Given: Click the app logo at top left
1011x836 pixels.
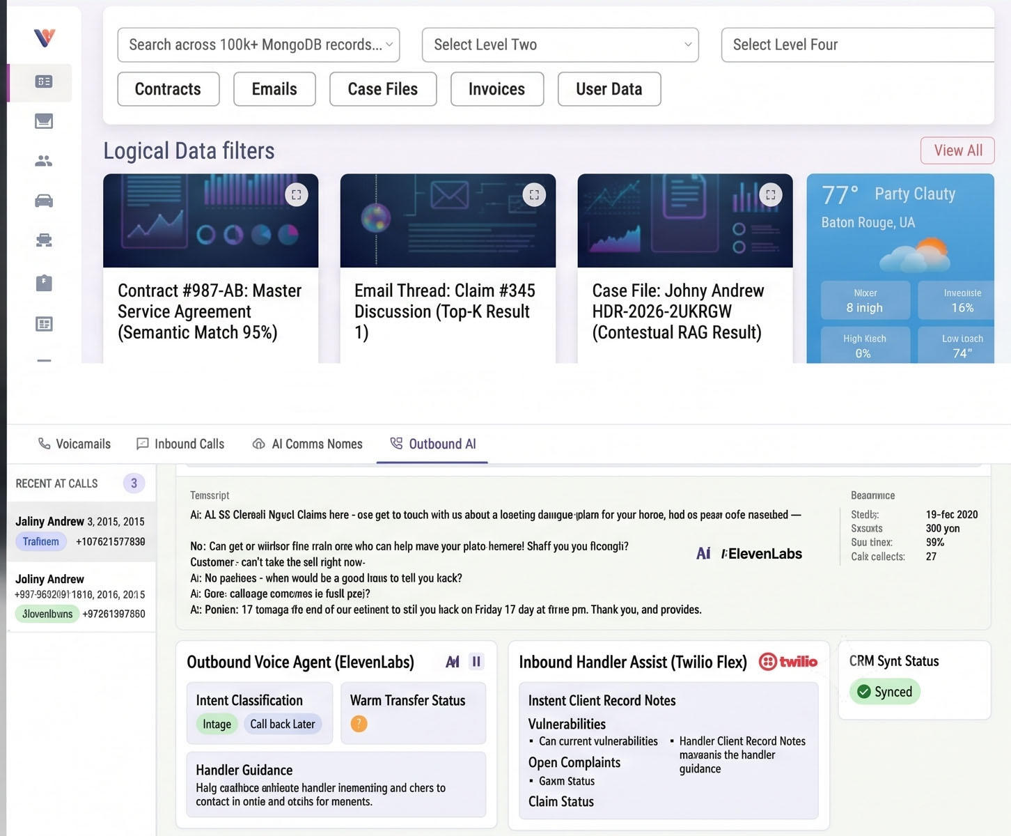Looking at the screenshot, I should 44,37.
